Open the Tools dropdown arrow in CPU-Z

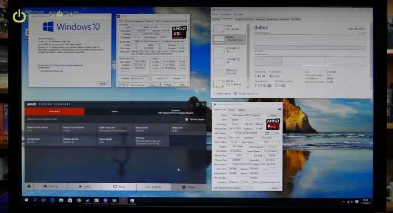pos(159,85)
